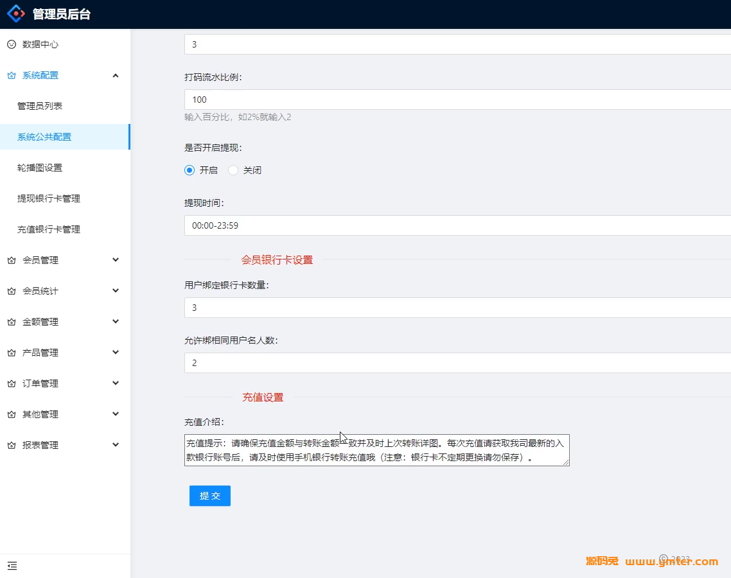The image size is (731, 578).
Task: Click the 允许绑相同用户名人数 label
Action: tap(231, 340)
